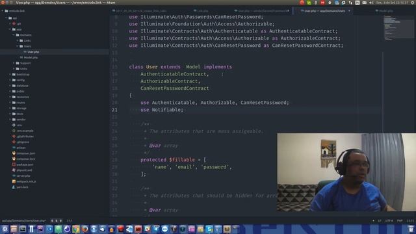Click the yarn.lock yarn icon
Screen dimensions: 416x234
[14, 187]
